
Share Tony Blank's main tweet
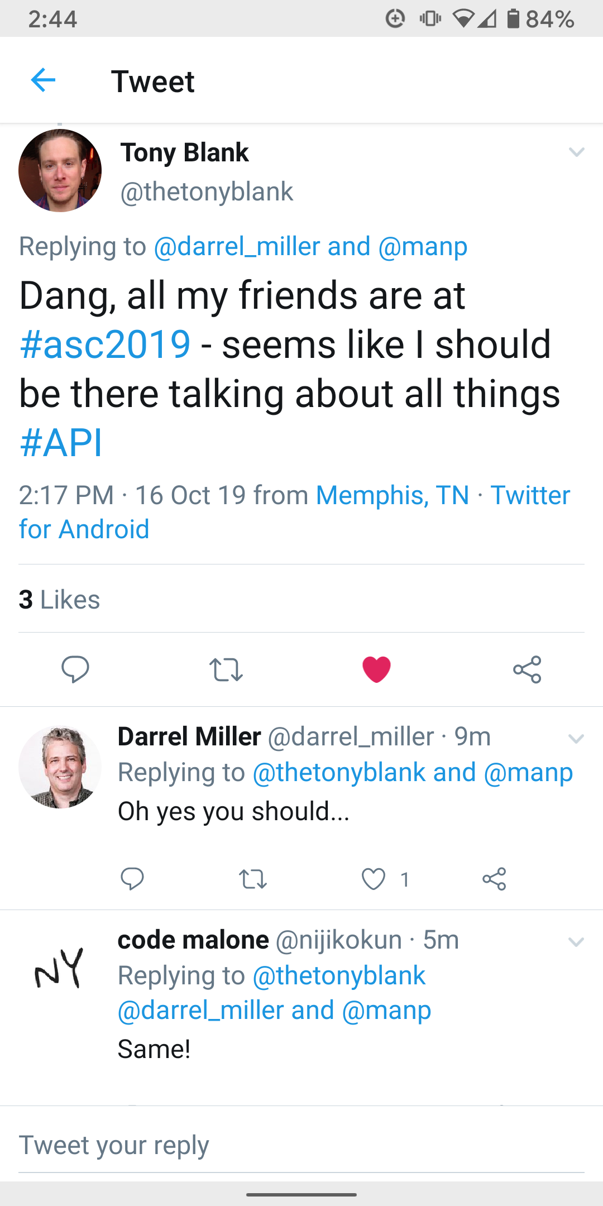point(527,669)
